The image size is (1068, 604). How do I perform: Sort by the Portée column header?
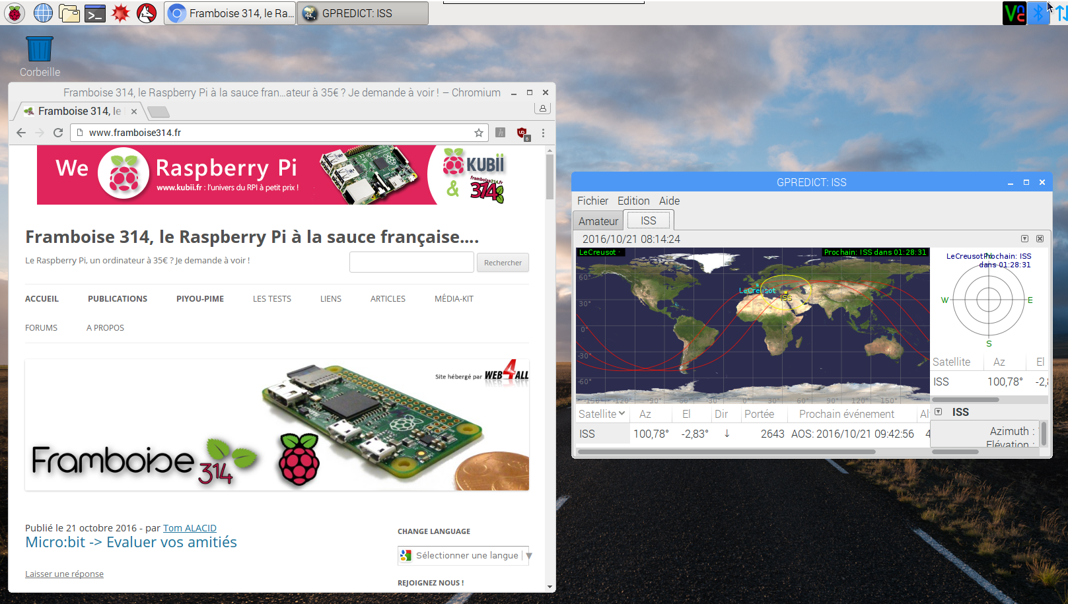point(759,414)
